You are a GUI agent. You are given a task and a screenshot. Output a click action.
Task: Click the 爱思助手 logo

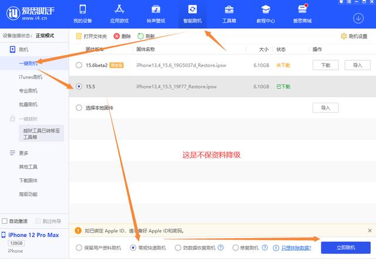(x=30, y=13)
